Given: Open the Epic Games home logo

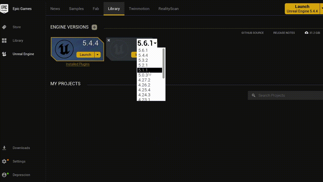Looking at the screenshot, I should click(4, 8).
